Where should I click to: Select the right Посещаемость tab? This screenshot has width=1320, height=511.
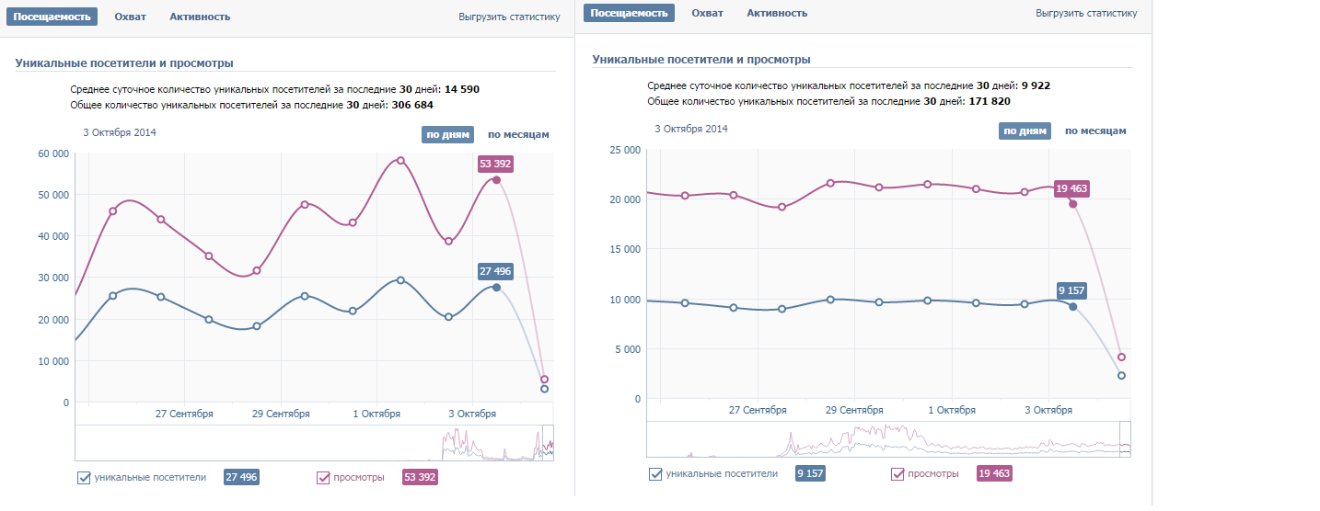click(629, 13)
